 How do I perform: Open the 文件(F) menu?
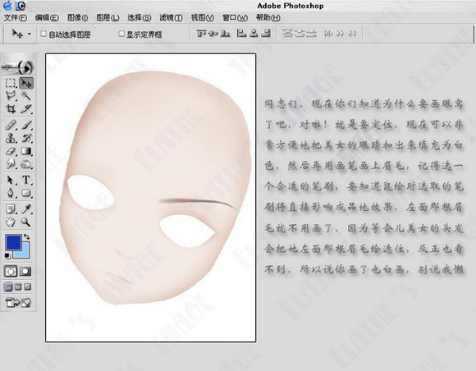click(15, 17)
